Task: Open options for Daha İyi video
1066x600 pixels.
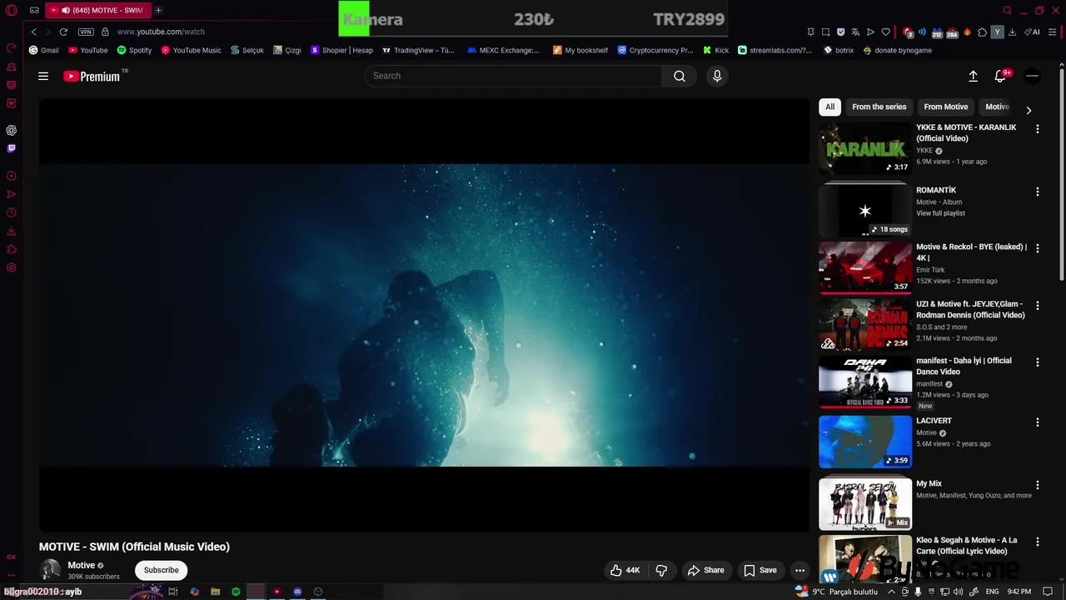Action: pyautogui.click(x=1037, y=362)
